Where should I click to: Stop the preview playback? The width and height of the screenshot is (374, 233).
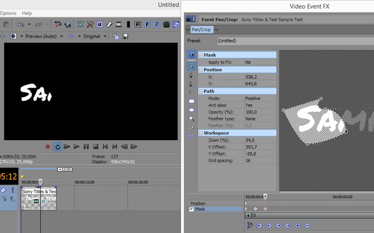(x=96, y=146)
